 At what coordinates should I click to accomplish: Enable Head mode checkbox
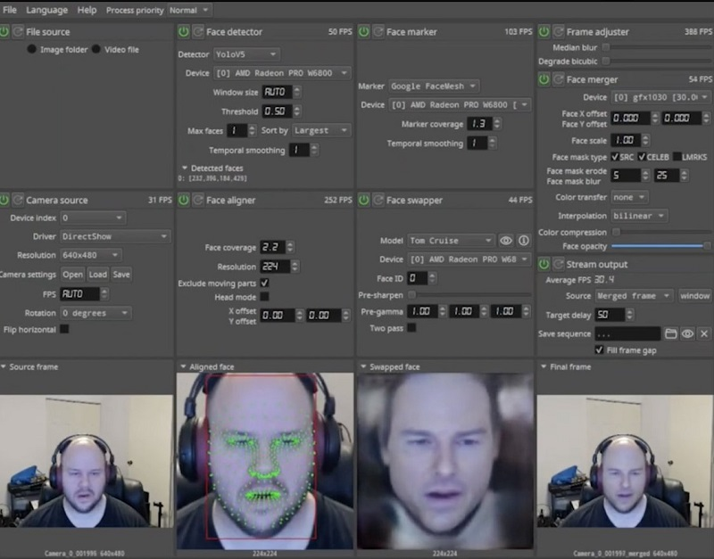point(264,297)
